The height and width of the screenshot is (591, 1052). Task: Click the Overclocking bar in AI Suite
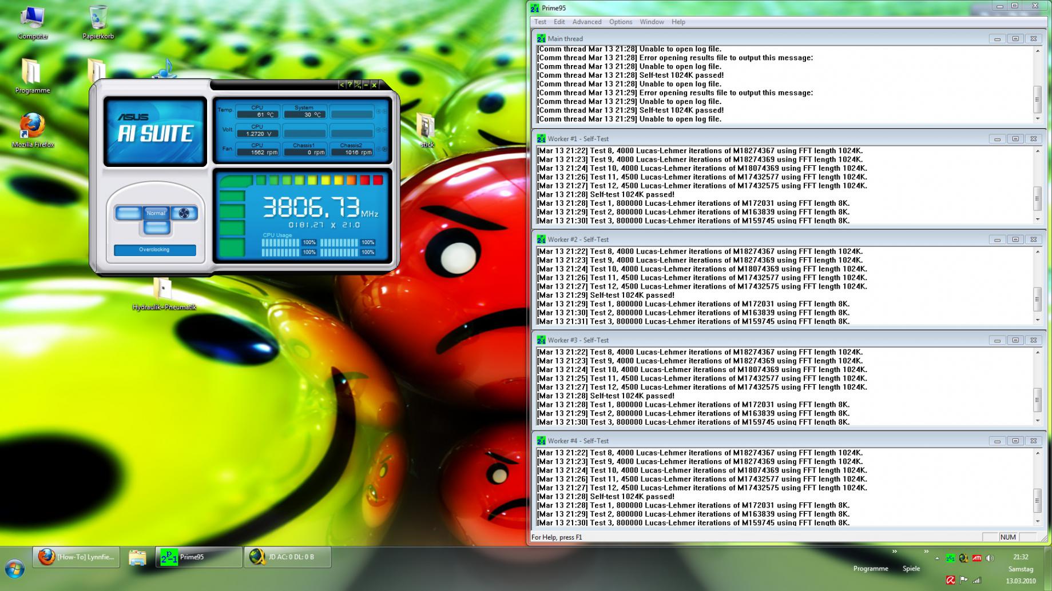pyautogui.click(x=154, y=250)
